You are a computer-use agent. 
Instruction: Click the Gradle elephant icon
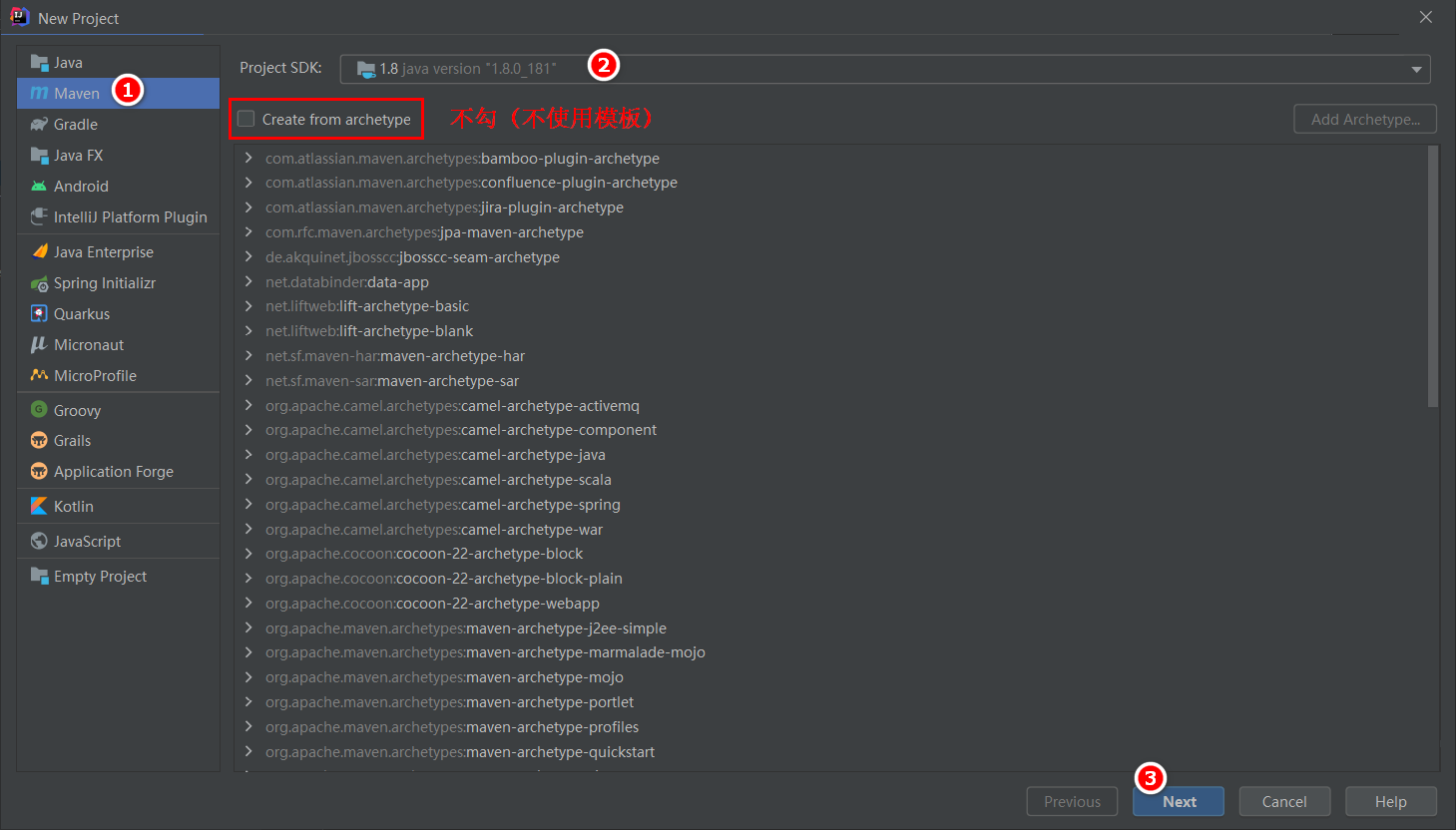(39, 125)
